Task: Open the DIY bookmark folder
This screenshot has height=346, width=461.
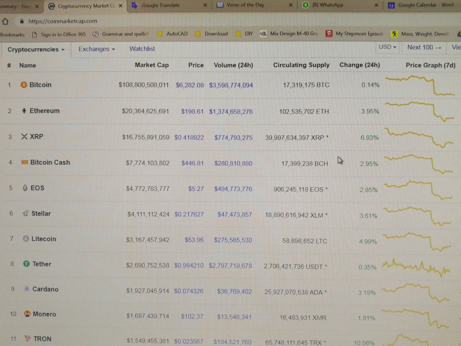Action: (244, 34)
